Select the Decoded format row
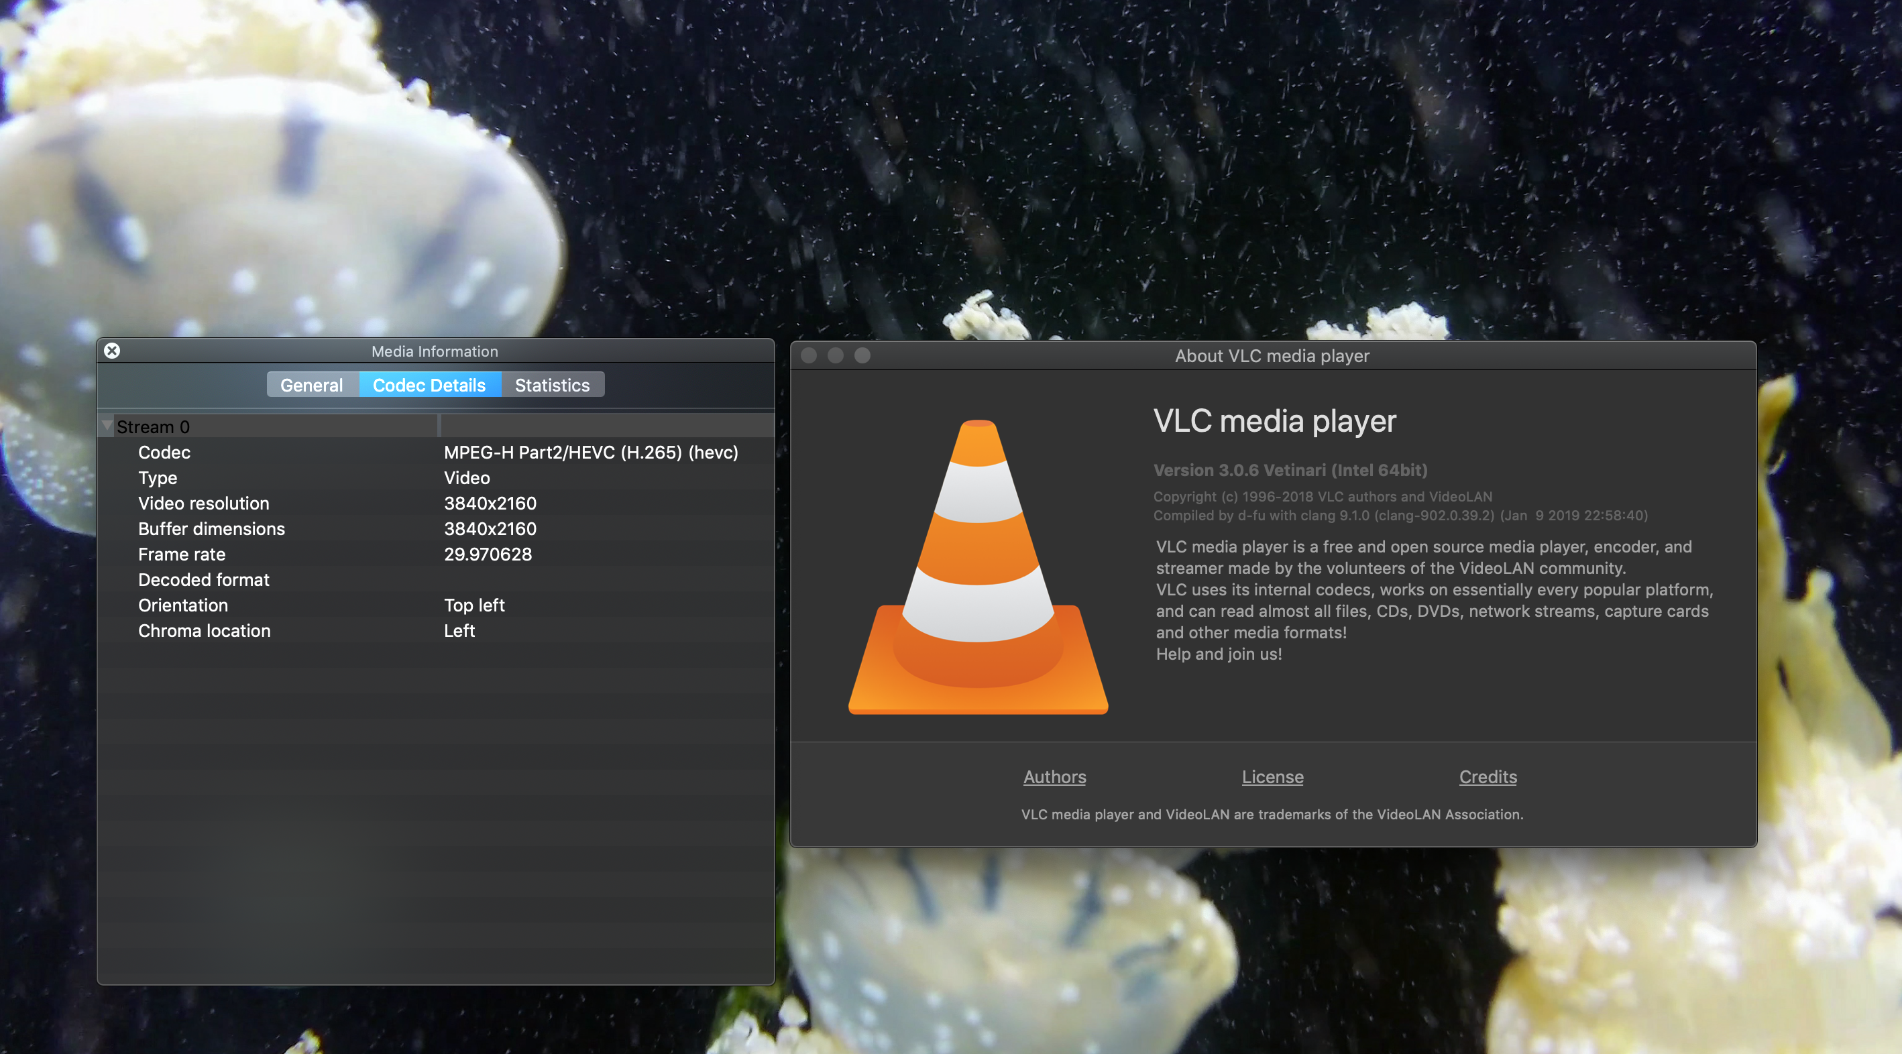 pos(436,580)
